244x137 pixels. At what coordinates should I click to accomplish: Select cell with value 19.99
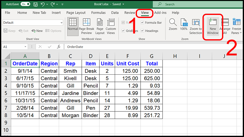(128, 108)
